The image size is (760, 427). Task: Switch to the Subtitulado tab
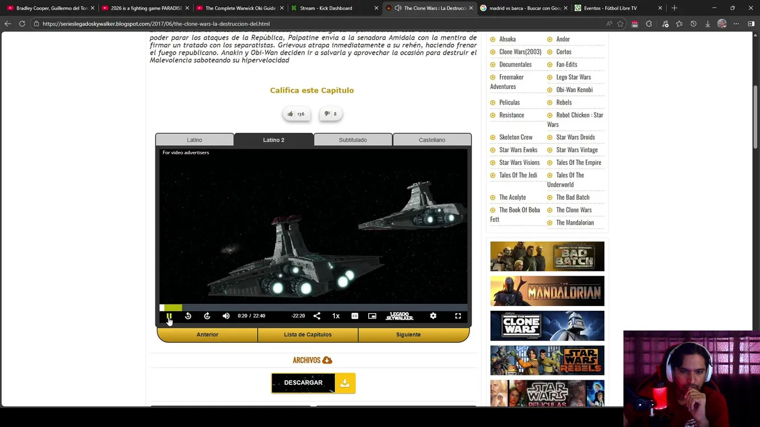[353, 140]
